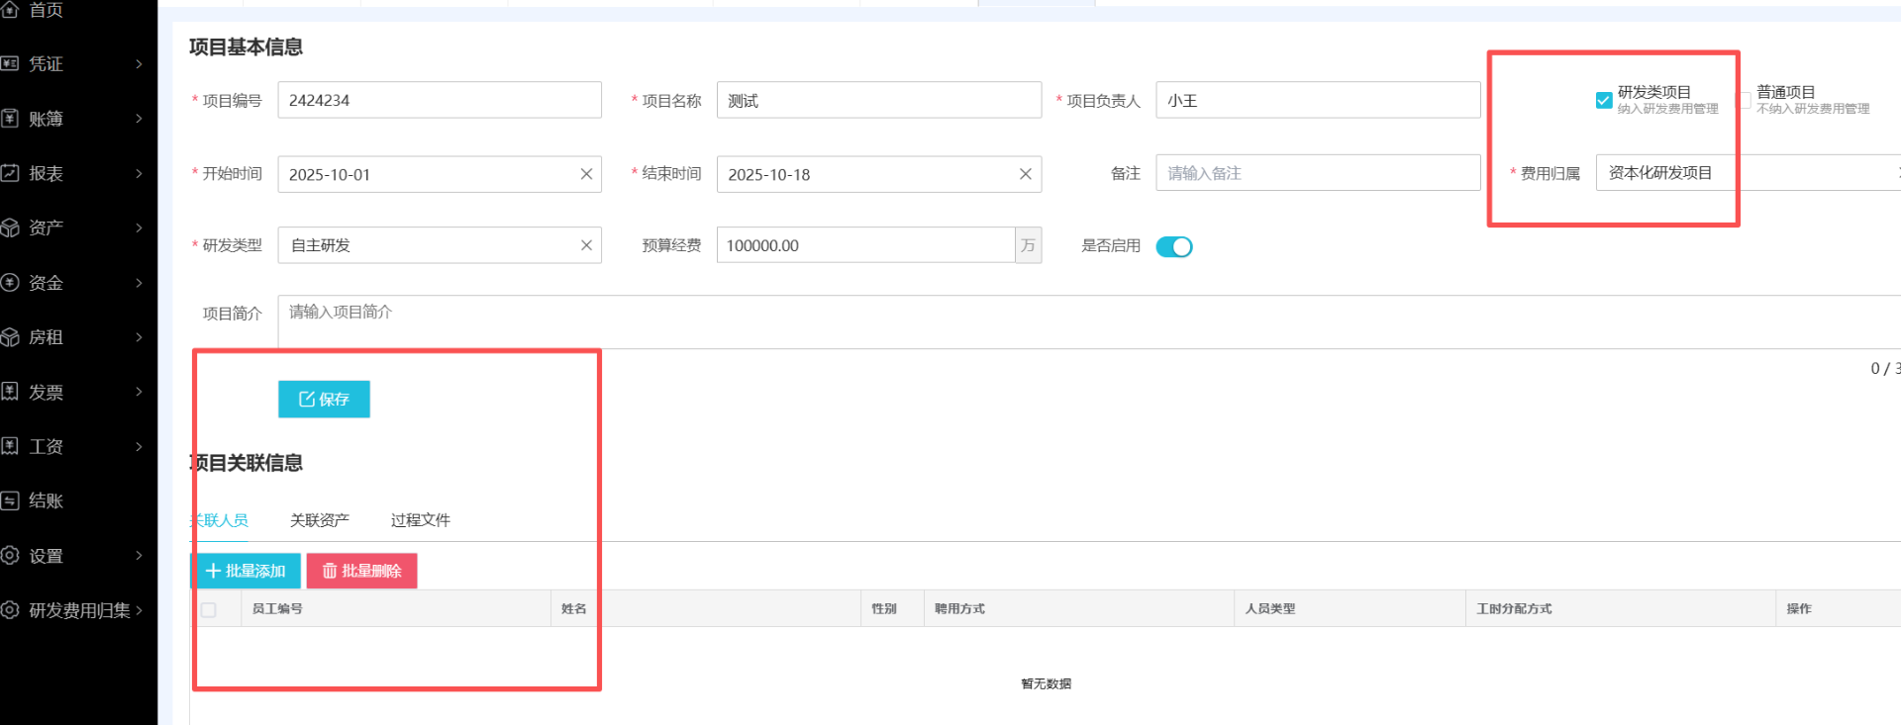Click the 凭证 voucher sidebar icon
Viewport: 1901px width, 725px height.
10,64
